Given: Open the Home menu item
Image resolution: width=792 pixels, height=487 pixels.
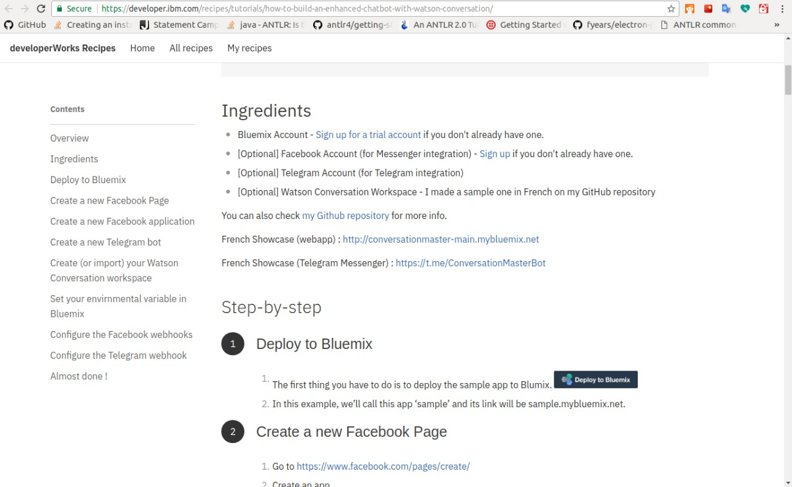Looking at the screenshot, I should click(x=142, y=48).
